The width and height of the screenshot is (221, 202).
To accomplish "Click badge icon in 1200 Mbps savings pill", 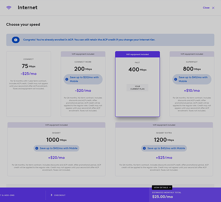I will pos(144,148).
